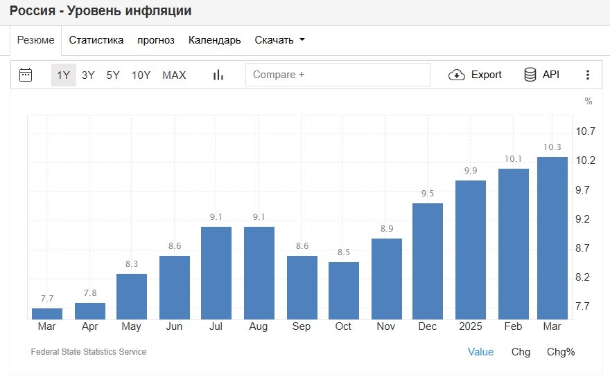Click the 10.2 y-axis label

(586, 160)
